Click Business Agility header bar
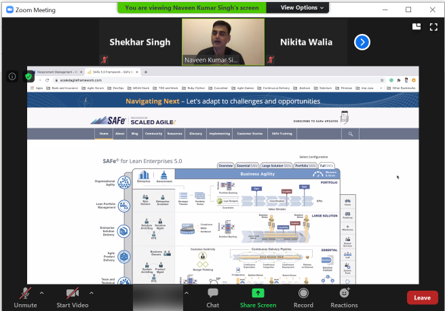Image resolution: width=445 pixels, height=311 pixels. tap(257, 174)
